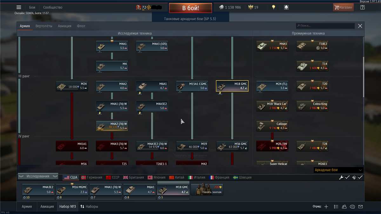Select M4A2 (76) W tree vehicle
381x214 pixels.
[112, 126]
